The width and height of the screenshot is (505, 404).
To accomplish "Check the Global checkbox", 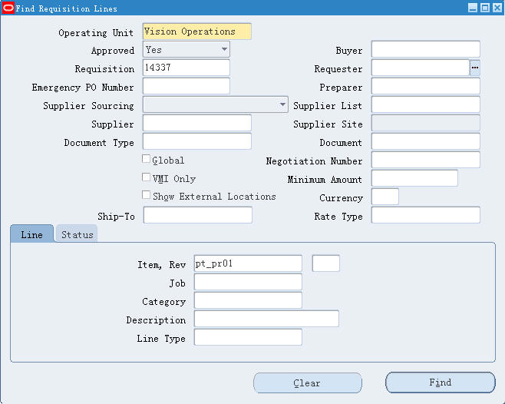I will [146, 159].
